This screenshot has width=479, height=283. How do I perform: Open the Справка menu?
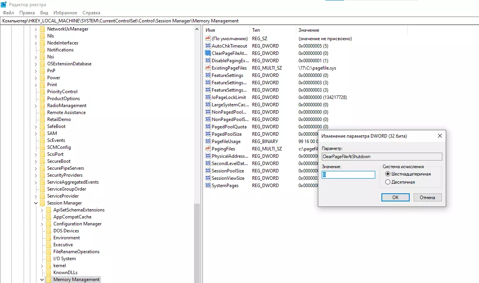91,13
